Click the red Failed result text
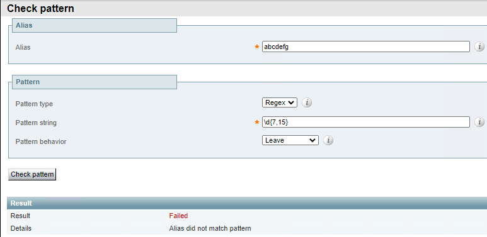 click(178, 216)
